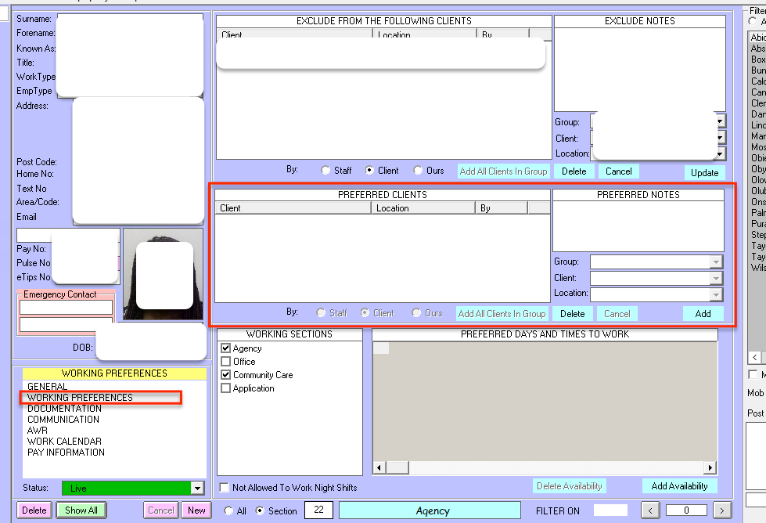Enable the Office working section checkbox
Screen dimensions: 766x523
click(x=226, y=362)
